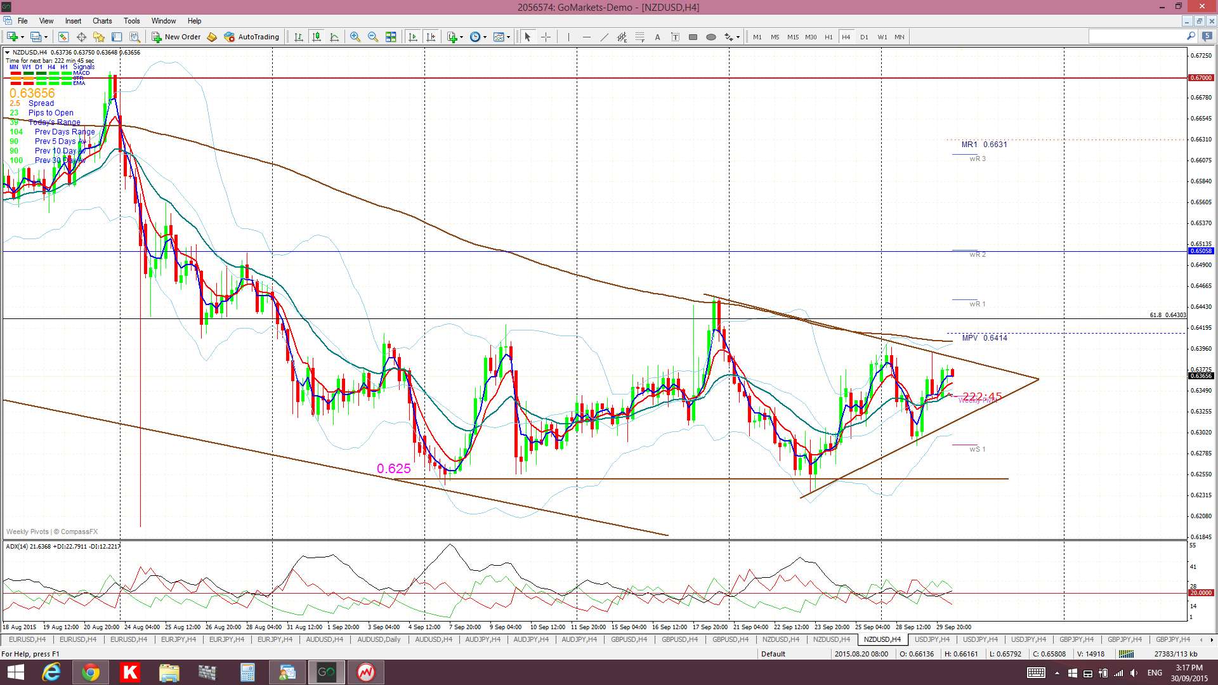Image resolution: width=1218 pixels, height=685 pixels.
Task: Open the New Chart toolbar button
Action: click(x=12, y=37)
